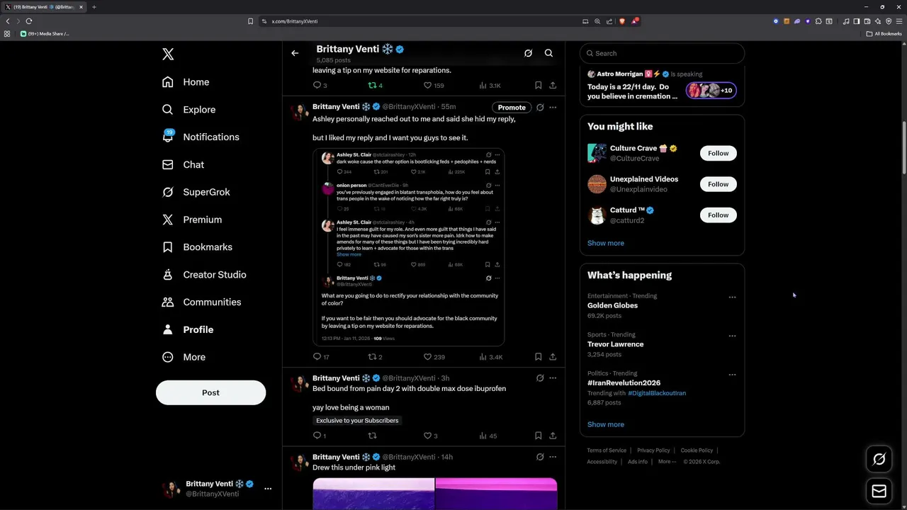
Task: Like the post with 239 likes
Action: point(434,357)
